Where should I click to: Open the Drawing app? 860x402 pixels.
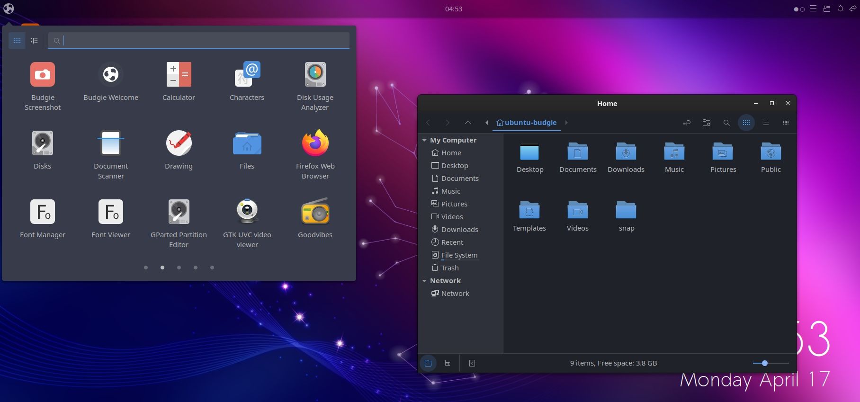[x=179, y=150]
